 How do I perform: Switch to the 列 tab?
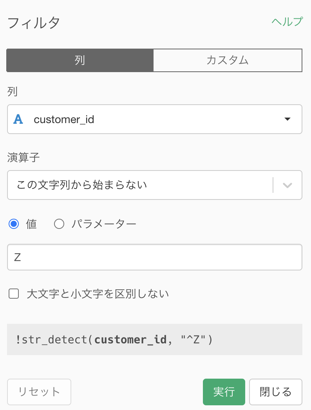point(80,60)
